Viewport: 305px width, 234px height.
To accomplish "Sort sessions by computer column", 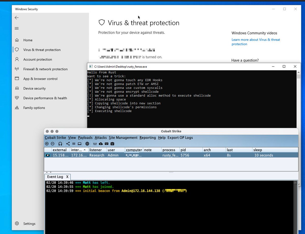I will (134, 150).
